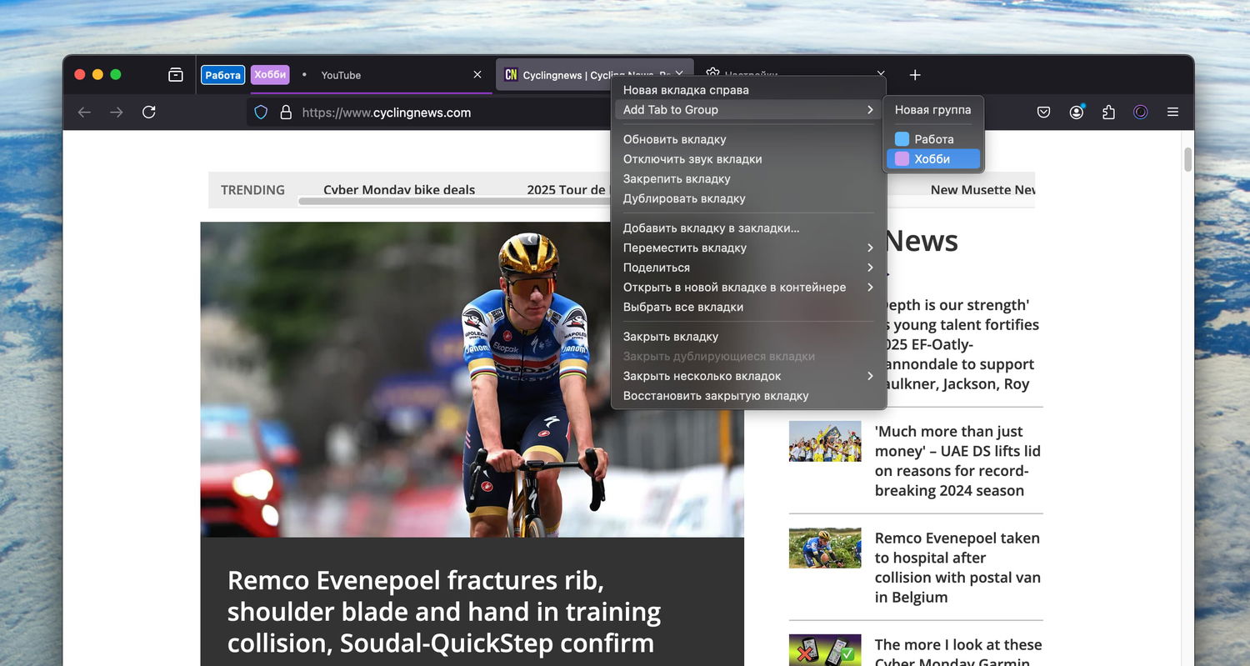Click the main Evenepoel cyclist photo

coord(472,379)
